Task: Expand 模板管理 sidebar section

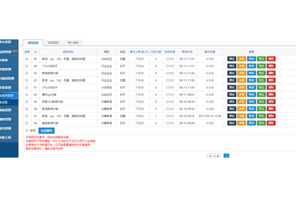Action: click(9, 110)
